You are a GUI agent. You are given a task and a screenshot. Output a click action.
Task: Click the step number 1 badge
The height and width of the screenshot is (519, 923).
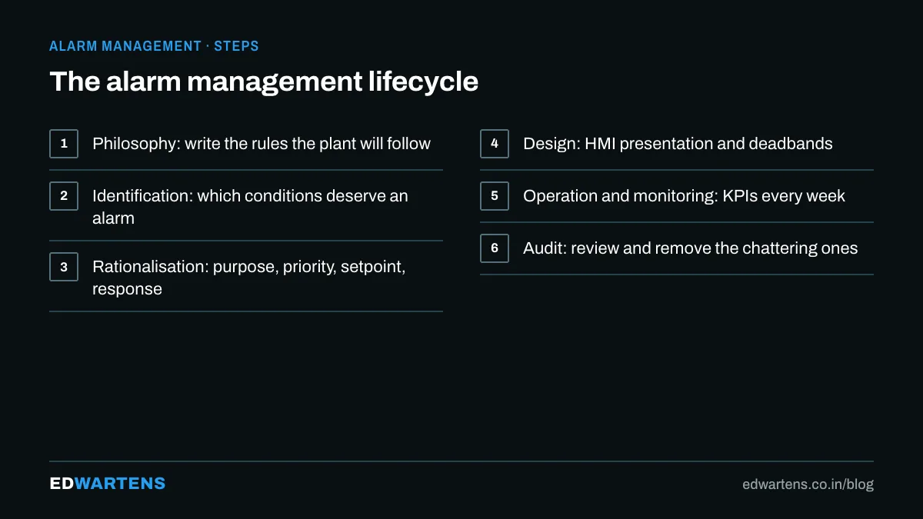(64, 144)
